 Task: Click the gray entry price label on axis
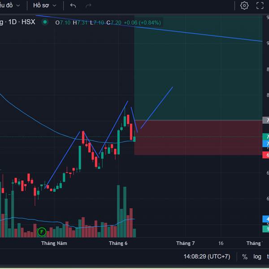click(x=265, y=120)
